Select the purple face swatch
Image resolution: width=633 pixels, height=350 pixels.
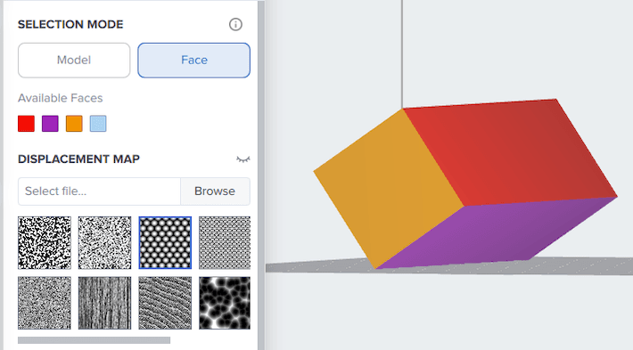50,124
